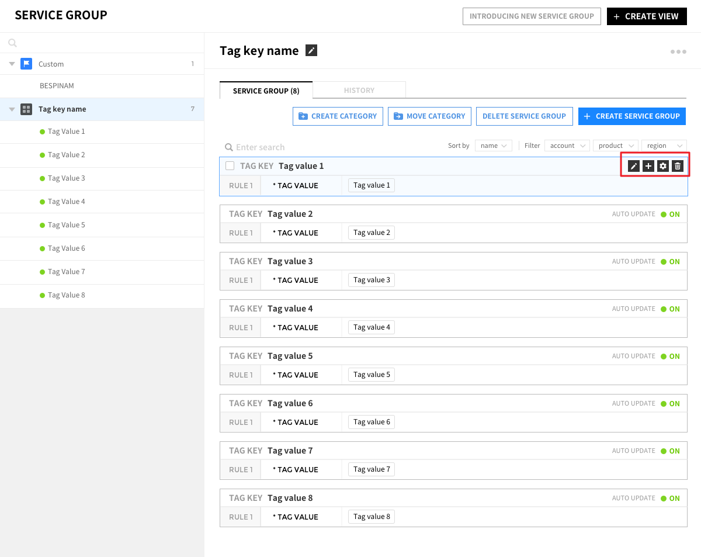Click the CREATE VIEW button
701x557 pixels.
point(646,16)
